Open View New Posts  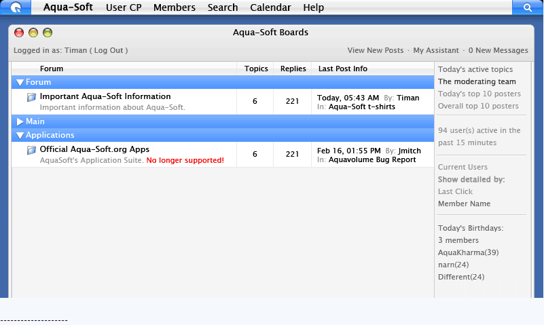point(376,50)
